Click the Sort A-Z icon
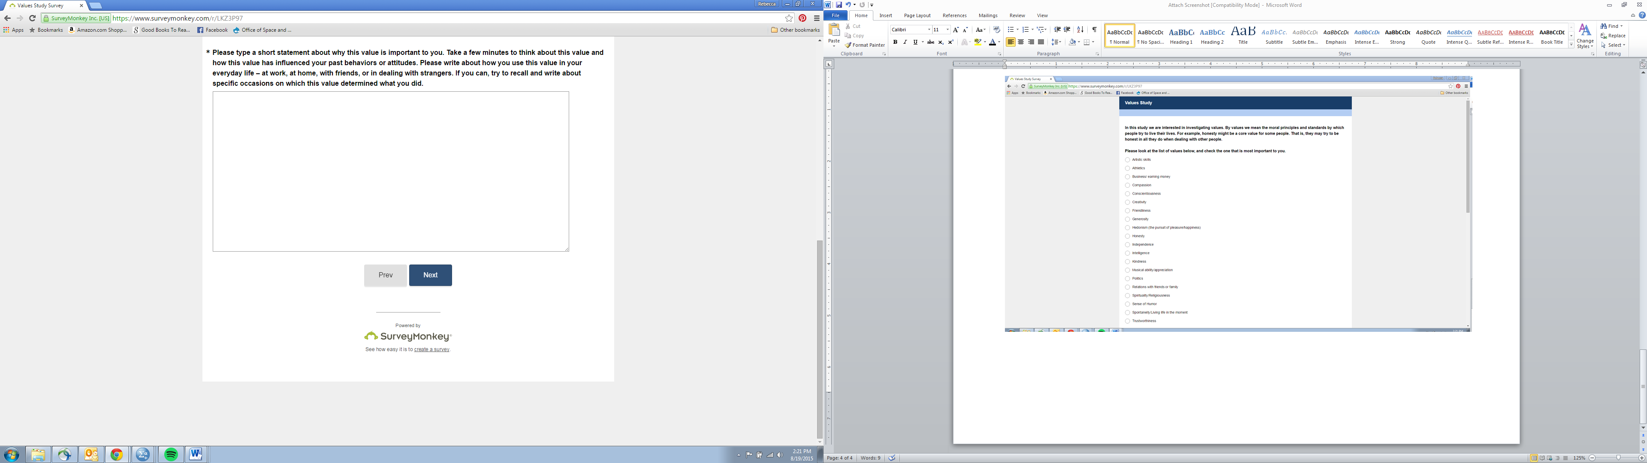Viewport: 1647px width, 463px height. pyautogui.click(x=1080, y=30)
